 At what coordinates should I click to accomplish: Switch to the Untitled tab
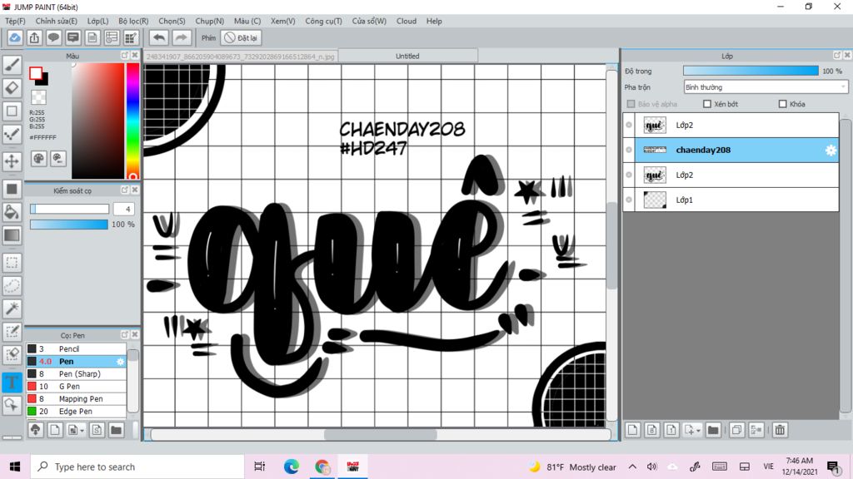click(x=407, y=56)
